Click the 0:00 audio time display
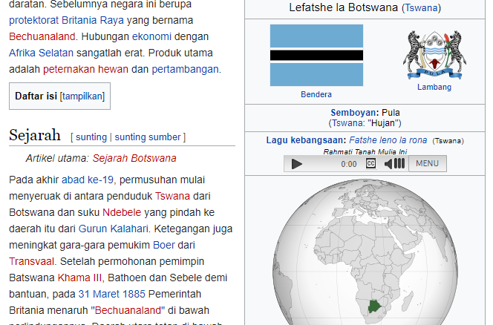The width and height of the screenshot is (493, 325). pos(349,164)
